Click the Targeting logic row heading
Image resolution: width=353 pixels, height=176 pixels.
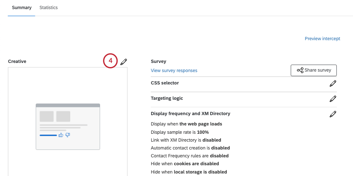167,98
